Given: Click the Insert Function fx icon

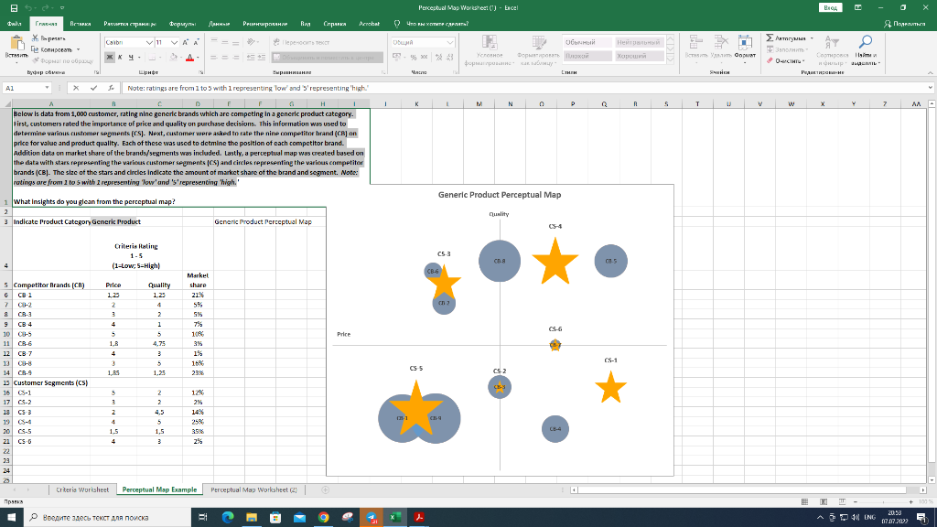Looking at the screenshot, I should 111,88.
